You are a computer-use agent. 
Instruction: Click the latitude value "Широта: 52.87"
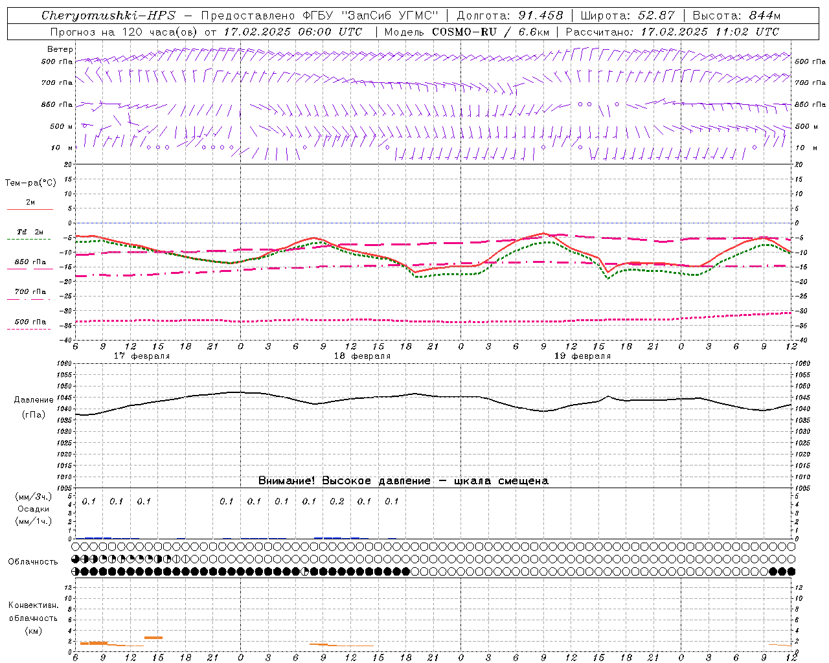[x=628, y=16]
